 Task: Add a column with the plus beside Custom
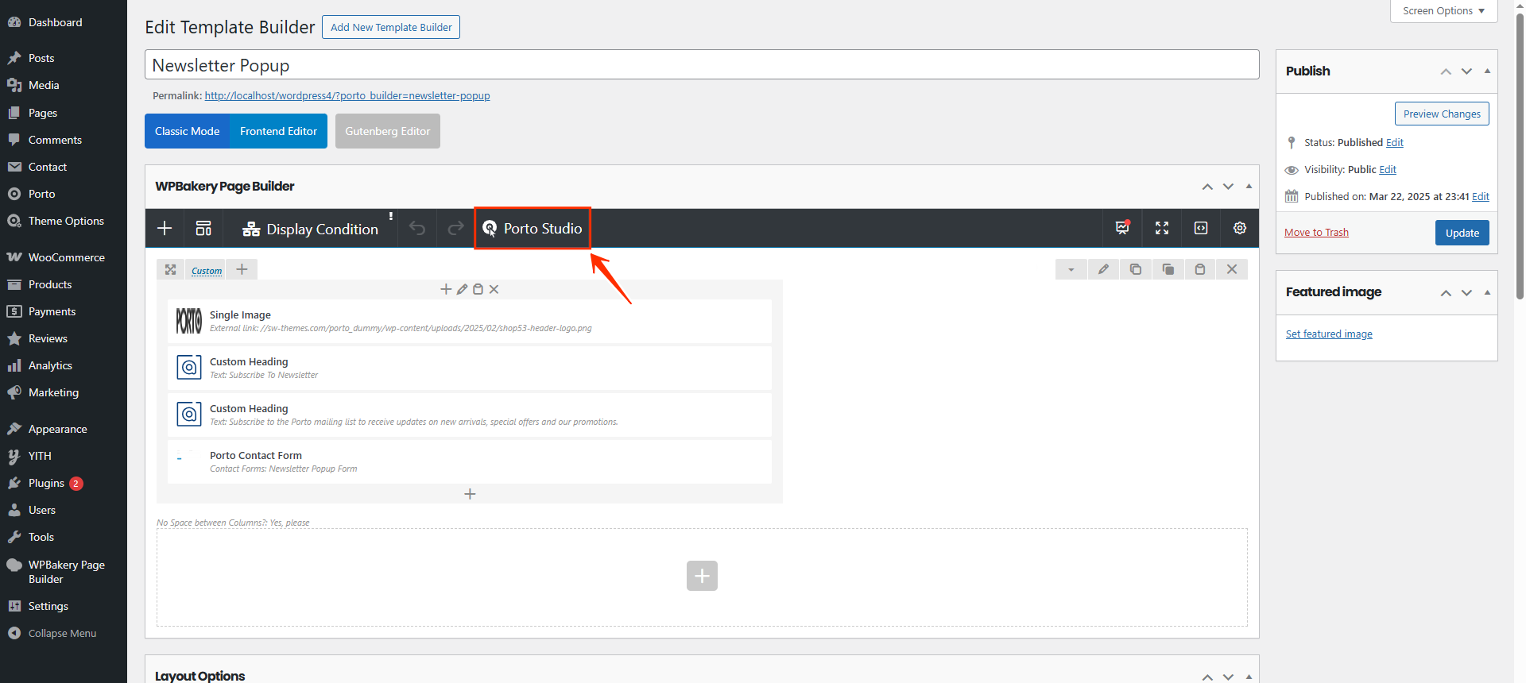click(242, 270)
